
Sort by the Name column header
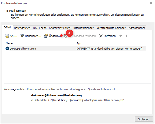tap(40, 43)
